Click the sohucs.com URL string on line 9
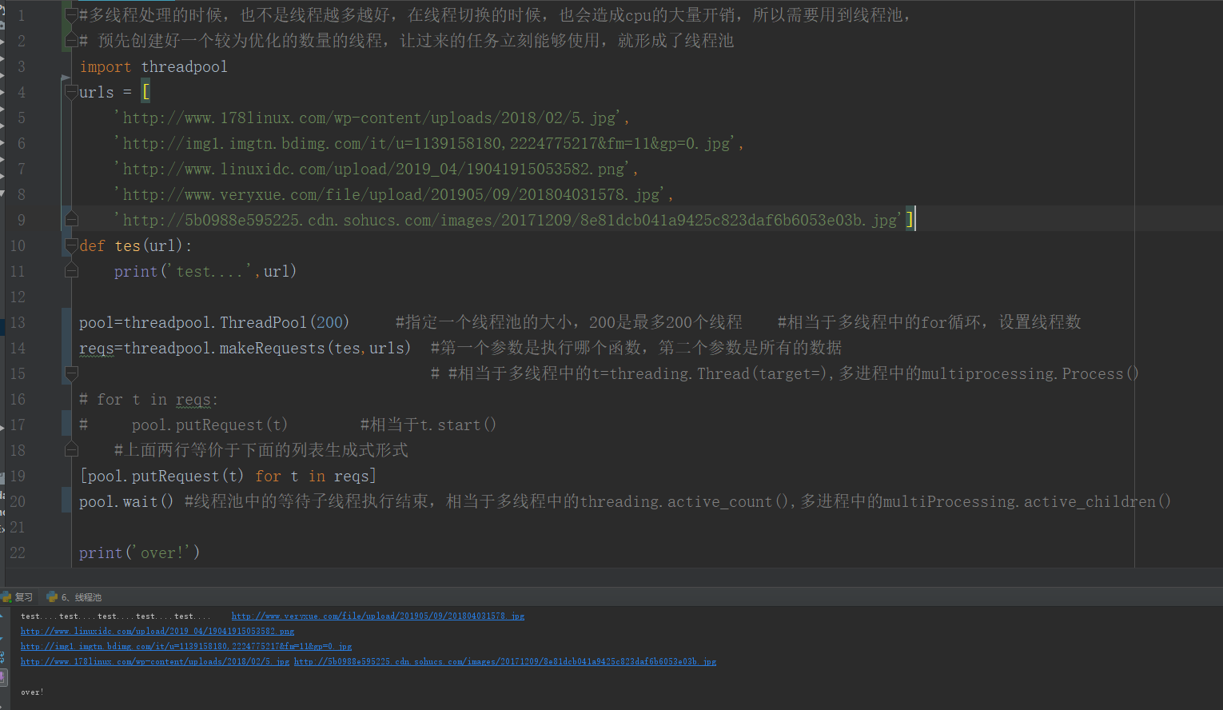The image size is (1223, 710). coord(509,221)
